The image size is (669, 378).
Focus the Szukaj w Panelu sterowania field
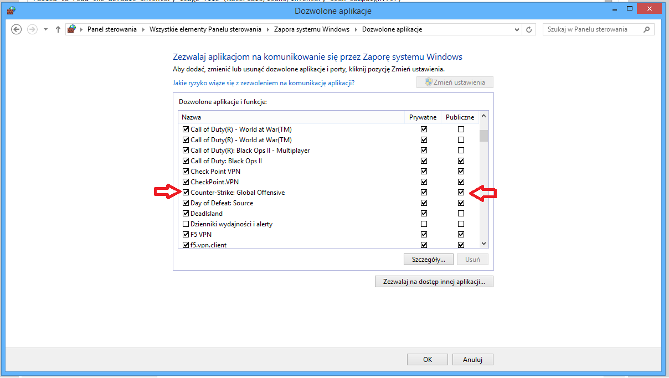point(599,29)
